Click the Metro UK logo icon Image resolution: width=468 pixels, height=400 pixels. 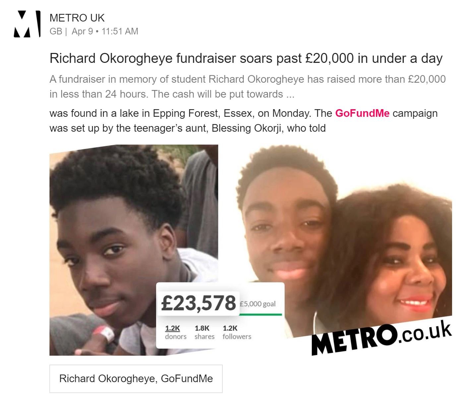click(27, 24)
